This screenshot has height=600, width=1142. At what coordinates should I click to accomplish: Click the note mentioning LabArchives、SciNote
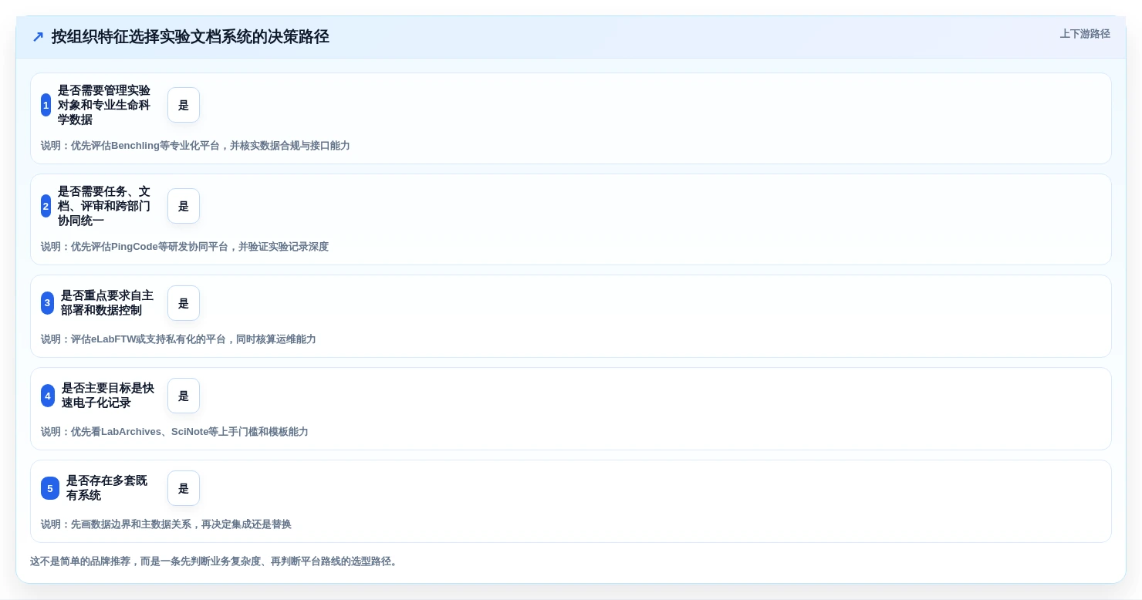(174, 432)
